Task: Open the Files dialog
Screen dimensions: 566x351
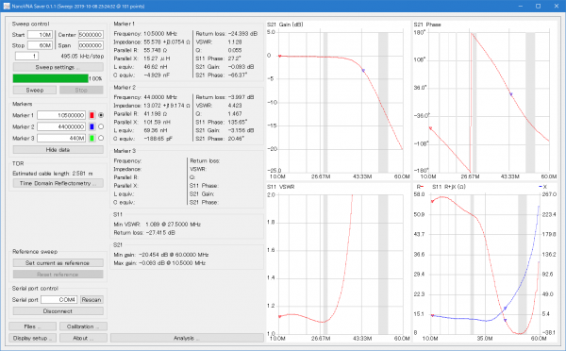Action: [x=32, y=326]
